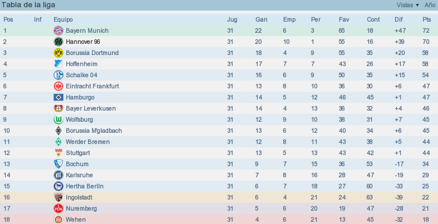Click the Hannover 96 club logo
The width and height of the screenshot is (438, 224).
pyautogui.click(x=59, y=42)
